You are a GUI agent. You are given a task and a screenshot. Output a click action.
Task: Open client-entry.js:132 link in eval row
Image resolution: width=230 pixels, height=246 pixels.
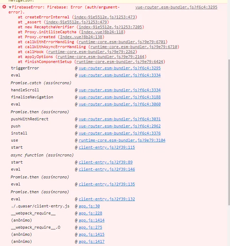(x=107, y=199)
